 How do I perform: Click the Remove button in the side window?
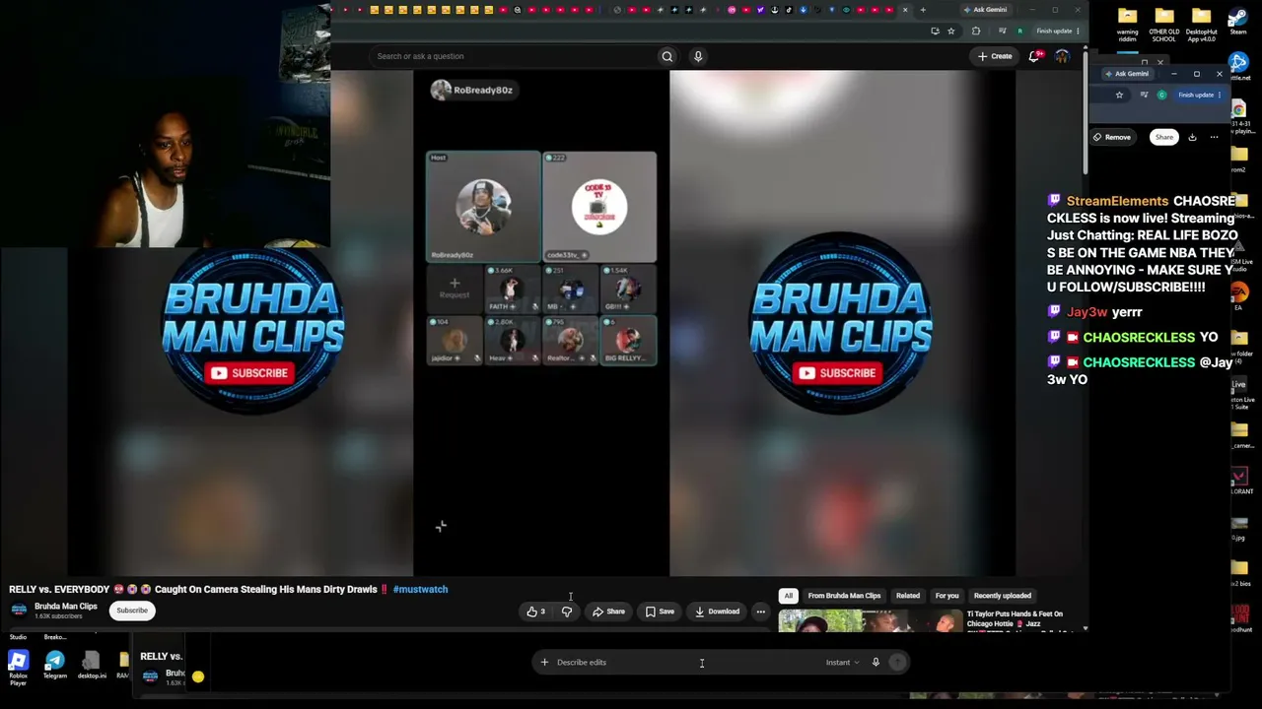pyautogui.click(x=1112, y=137)
